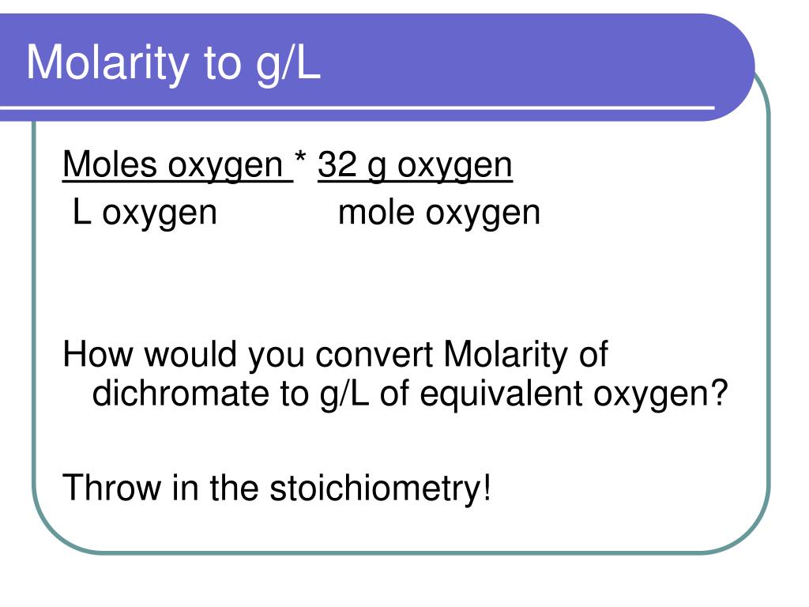809x607 pixels.
Task: Click the mole oxygen denominator text
Action: point(439,213)
